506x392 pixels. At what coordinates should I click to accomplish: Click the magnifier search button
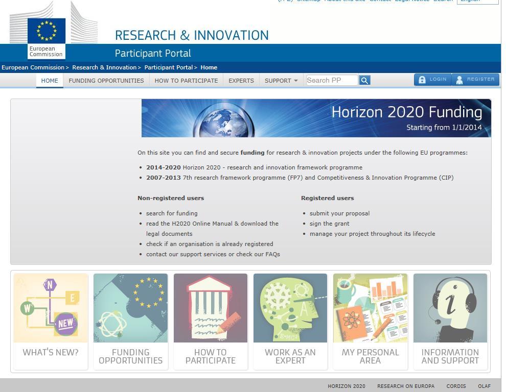[x=364, y=80]
